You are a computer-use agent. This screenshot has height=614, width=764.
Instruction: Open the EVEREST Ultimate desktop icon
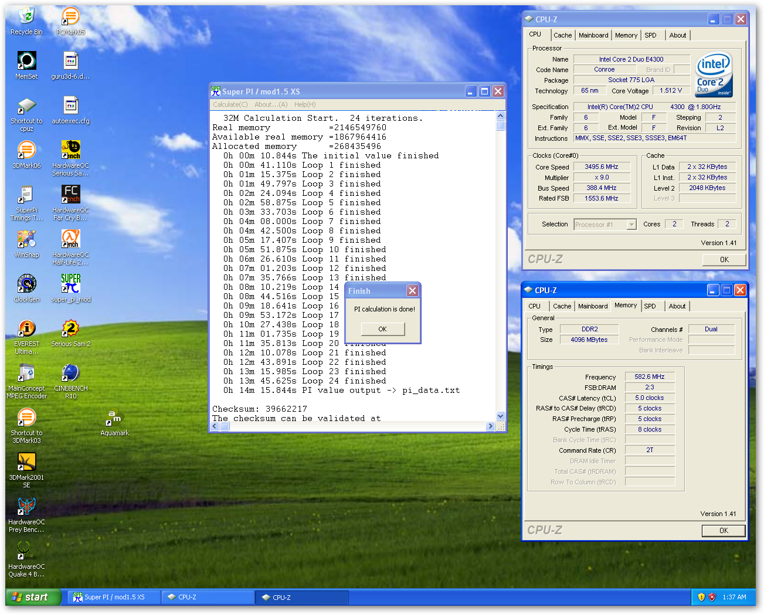coord(26,337)
